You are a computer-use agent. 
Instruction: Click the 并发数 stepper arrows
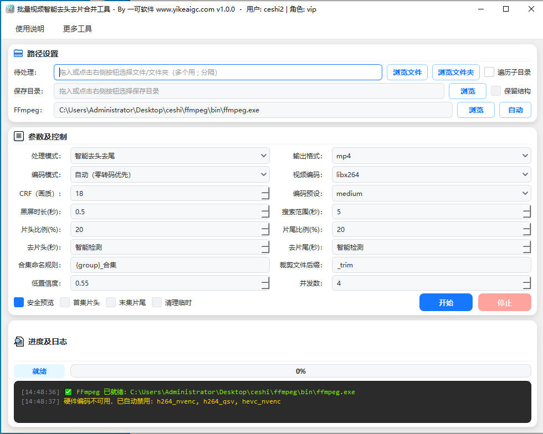527,283
